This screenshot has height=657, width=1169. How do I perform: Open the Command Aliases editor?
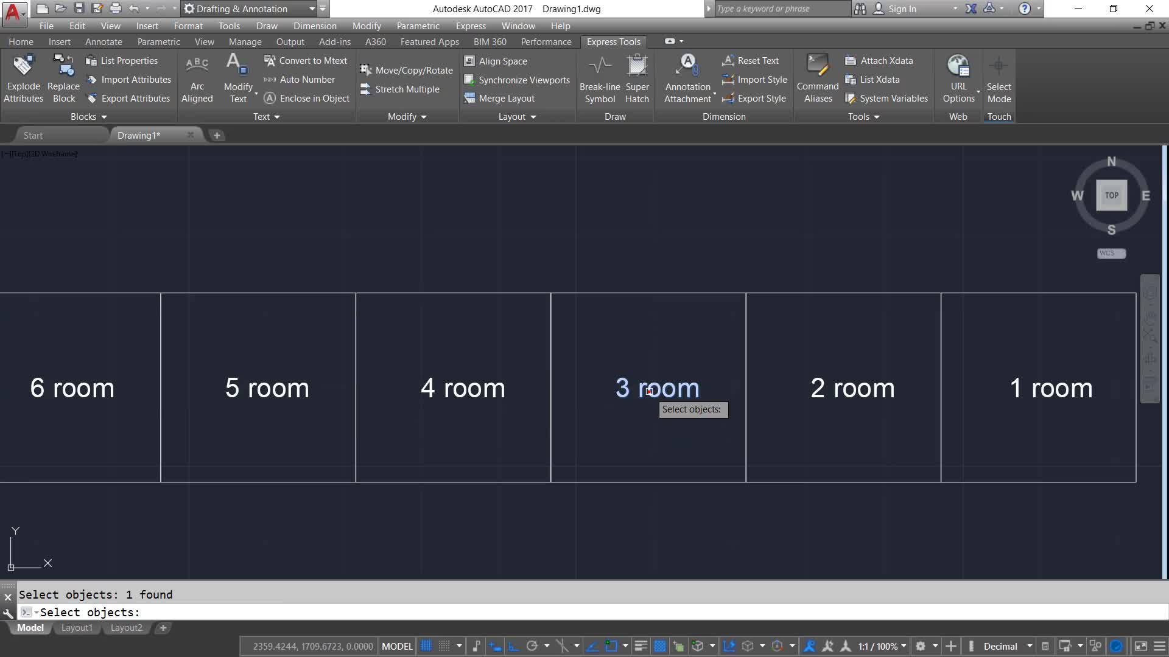pos(818,79)
